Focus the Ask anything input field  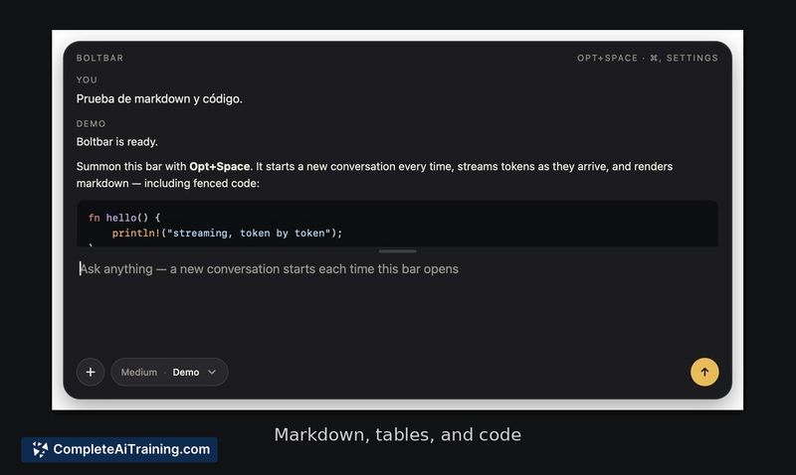(397, 269)
